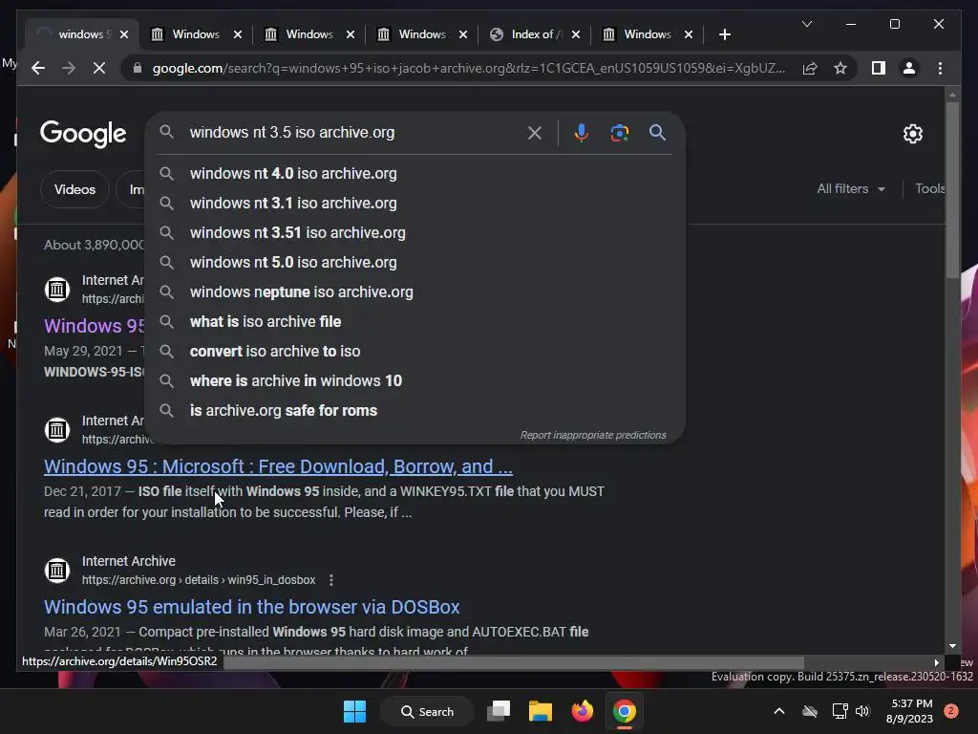The height and width of the screenshot is (734, 978).
Task: Open the volume control in the tray
Action: [x=862, y=711]
